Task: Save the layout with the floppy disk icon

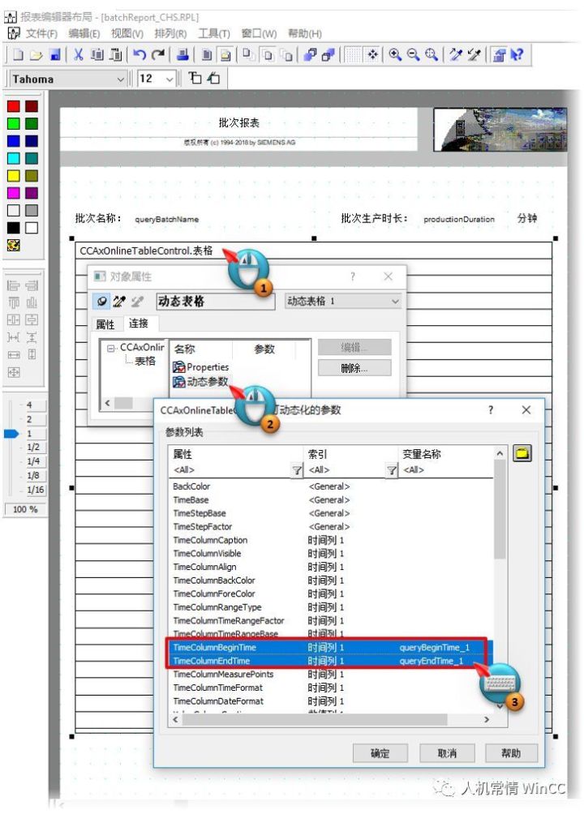Action: 55,54
